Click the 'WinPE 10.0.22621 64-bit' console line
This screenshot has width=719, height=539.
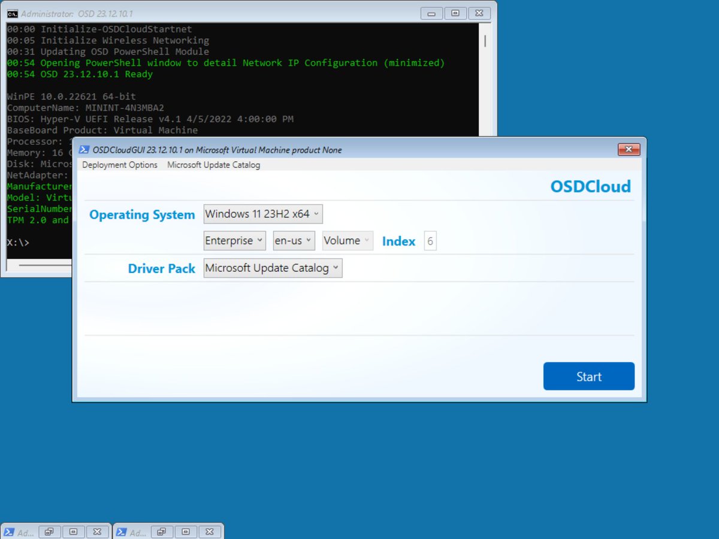(x=71, y=96)
